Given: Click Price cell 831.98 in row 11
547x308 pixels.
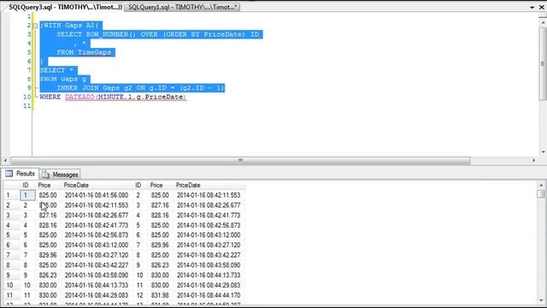Looking at the screenshot, I should (x=160, y=295).
